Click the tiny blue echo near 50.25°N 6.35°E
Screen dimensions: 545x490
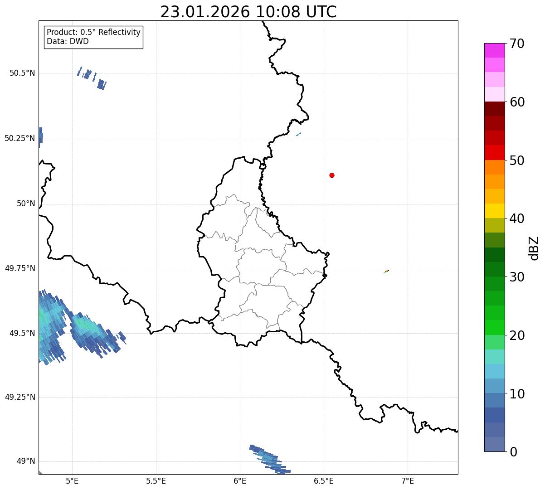298,134
